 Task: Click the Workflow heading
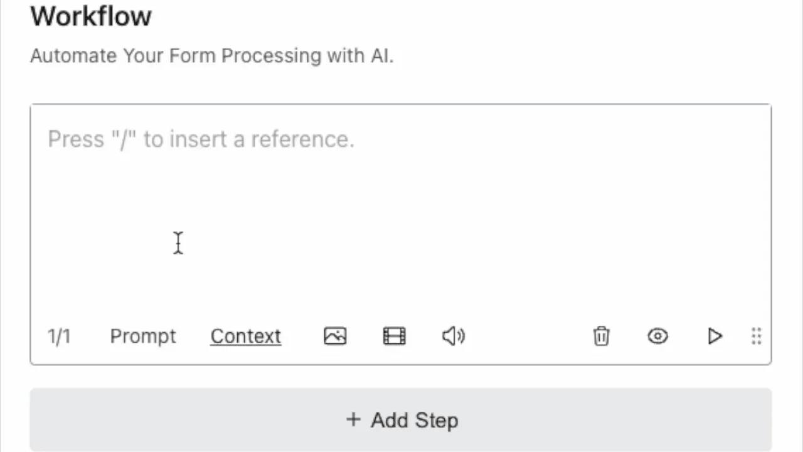[91, 16]
